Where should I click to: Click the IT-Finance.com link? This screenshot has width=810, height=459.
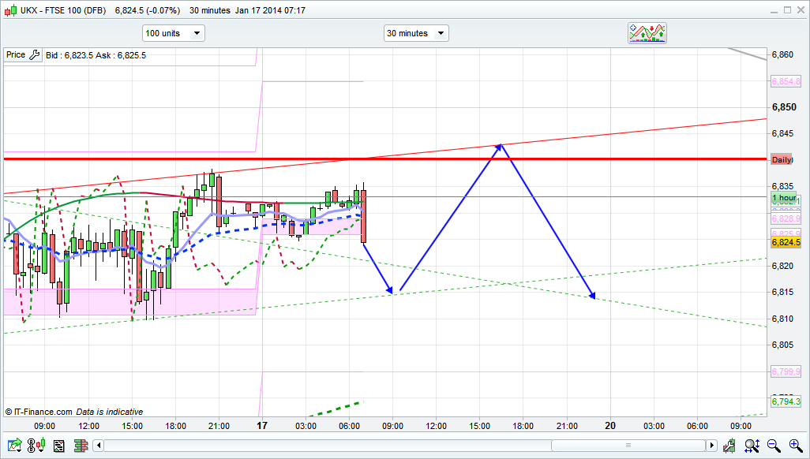point(39,412)
